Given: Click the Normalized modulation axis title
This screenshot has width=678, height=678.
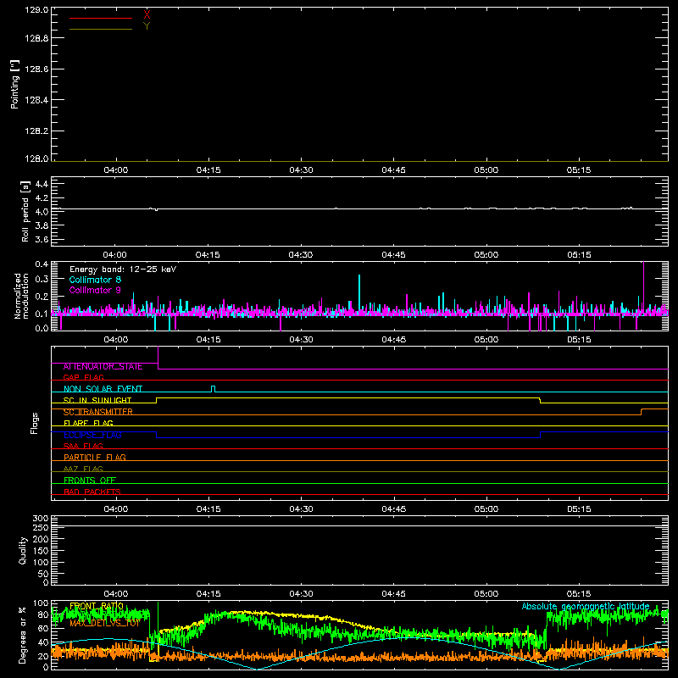Looking at the screenshot, I should [x=21, y=296].
